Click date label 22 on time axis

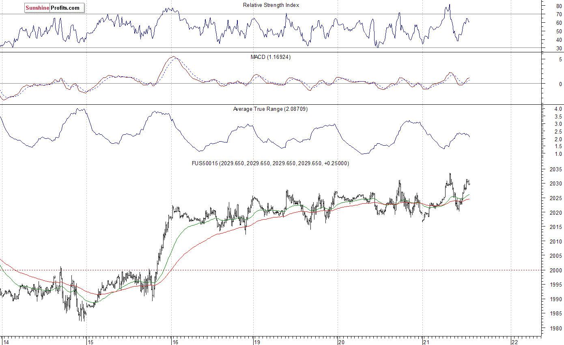(515, 342)
